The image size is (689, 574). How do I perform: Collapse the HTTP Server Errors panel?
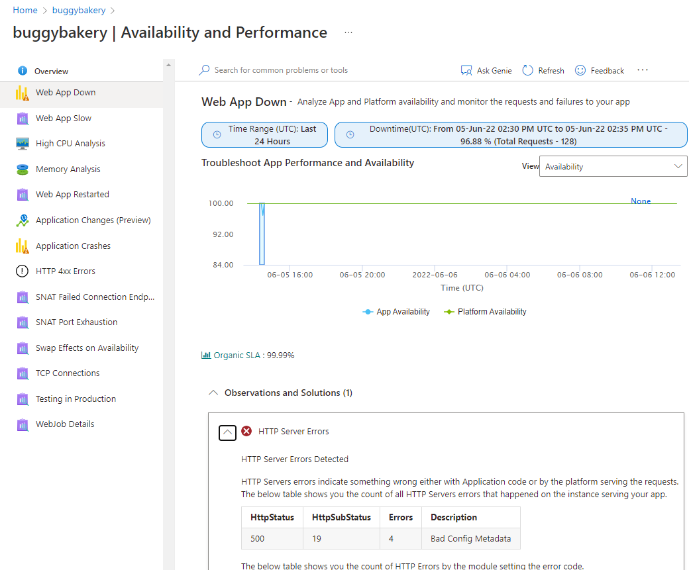point(227,432)
